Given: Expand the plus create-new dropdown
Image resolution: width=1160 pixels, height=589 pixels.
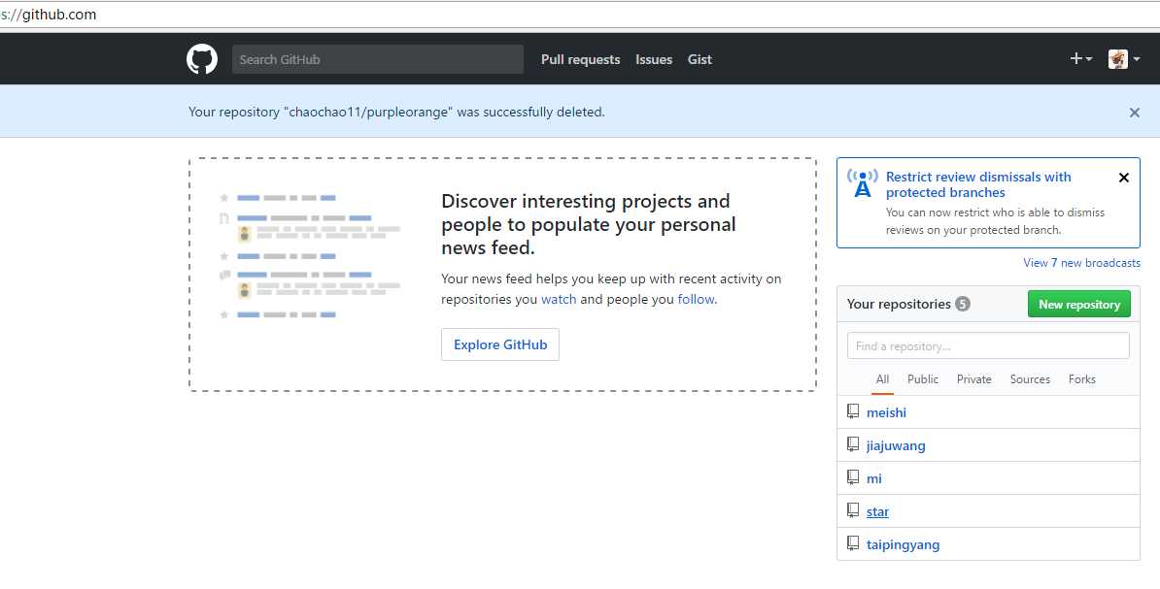Looking at the screenshot, I should (x=1081, y=59).
